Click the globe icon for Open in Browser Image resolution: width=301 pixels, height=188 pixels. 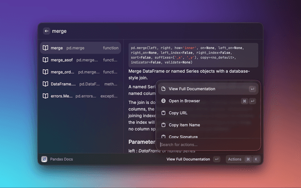[x=163, y=101]
